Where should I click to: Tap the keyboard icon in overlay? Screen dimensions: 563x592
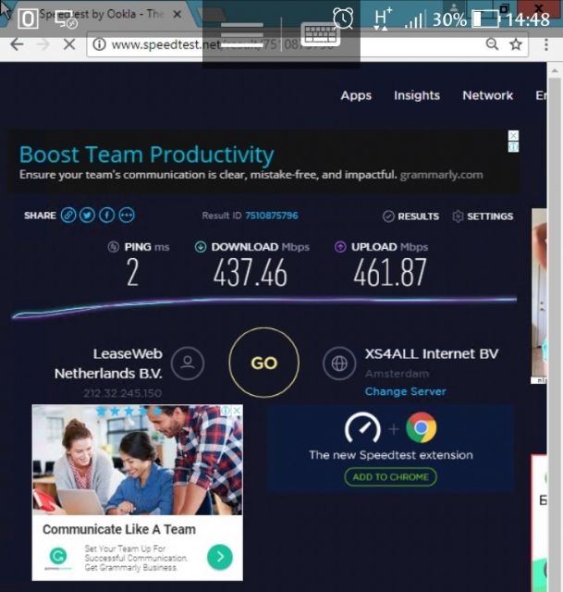[x=321, y=35]
